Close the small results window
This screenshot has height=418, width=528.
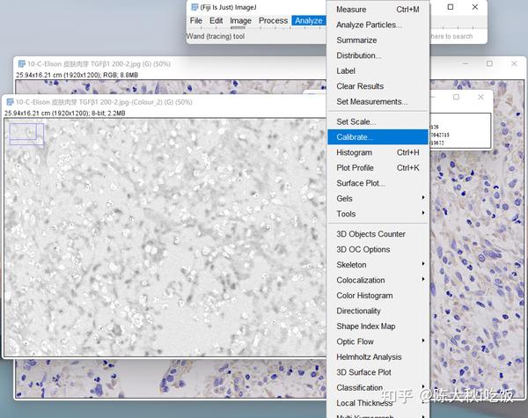click(x=480, y=97)
